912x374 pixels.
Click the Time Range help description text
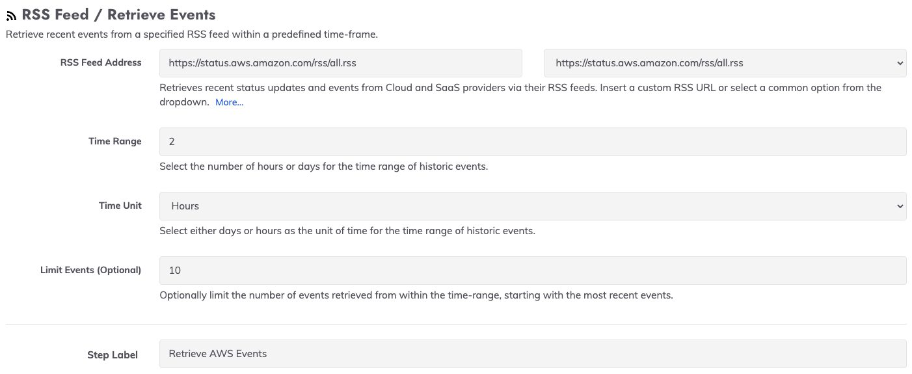click(x=323, y=166)
